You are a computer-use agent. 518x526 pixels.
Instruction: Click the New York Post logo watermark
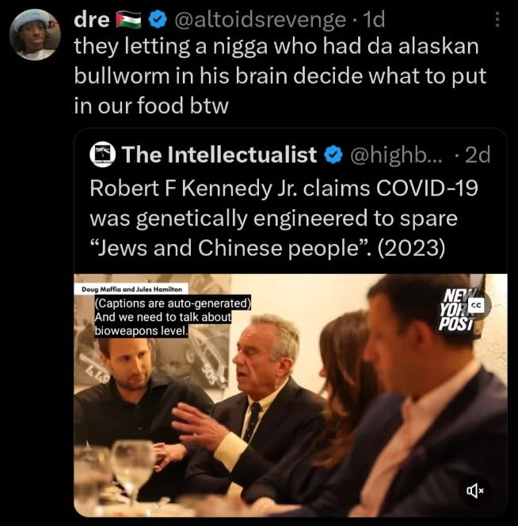click(x=459, y=310)
